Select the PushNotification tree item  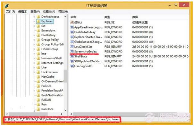(x=52, y=95)
